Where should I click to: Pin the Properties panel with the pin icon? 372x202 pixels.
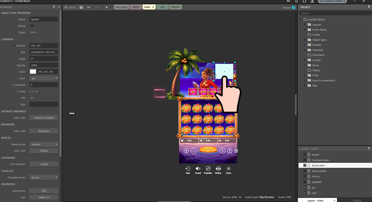tap(54, 7)
